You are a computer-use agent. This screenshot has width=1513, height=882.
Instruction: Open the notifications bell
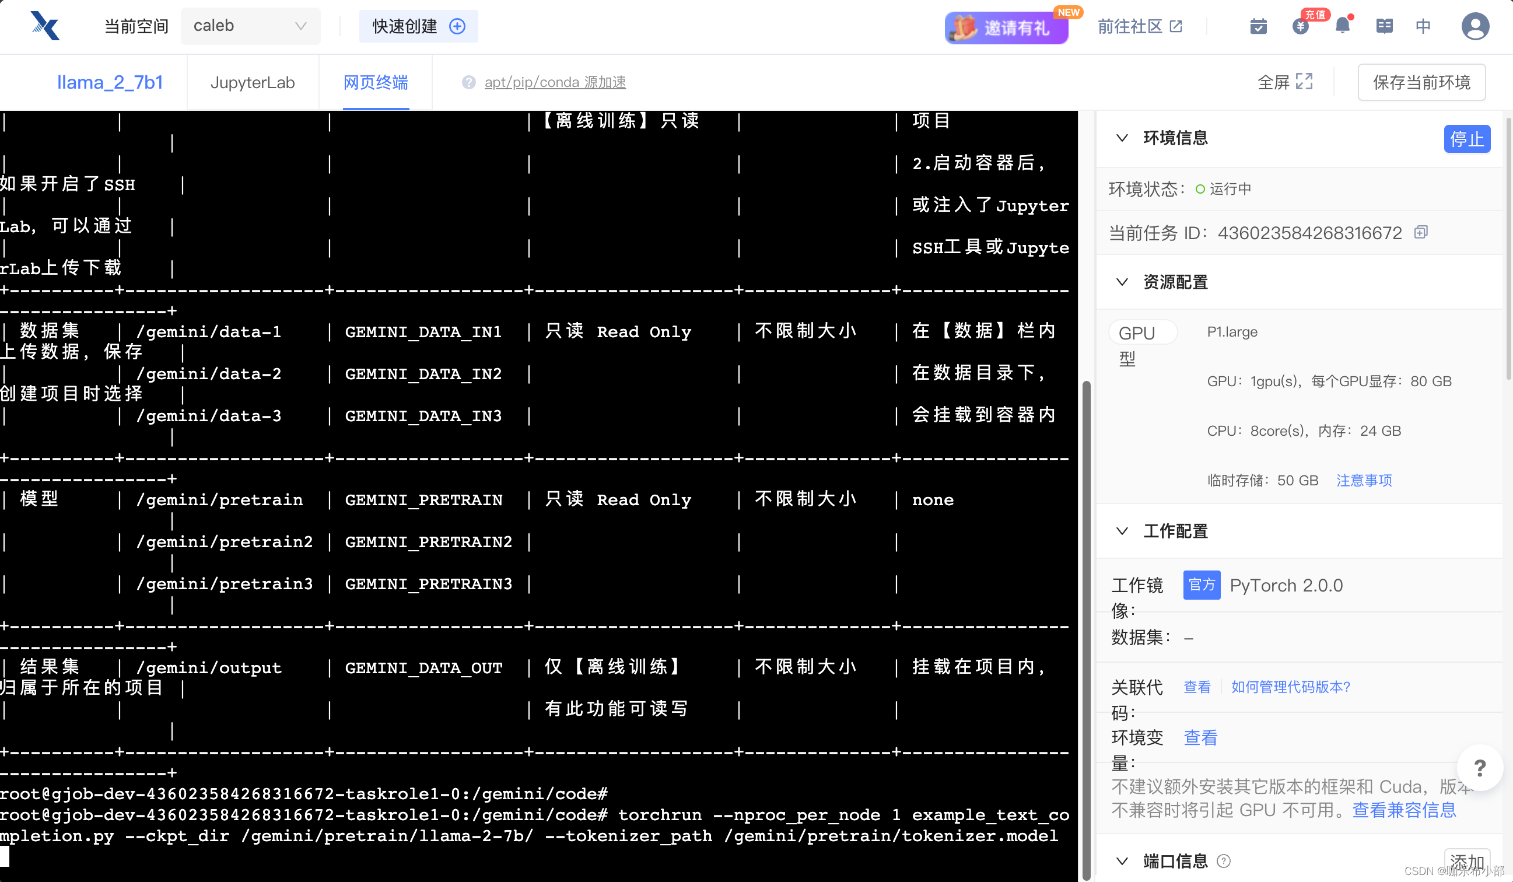1342,26
